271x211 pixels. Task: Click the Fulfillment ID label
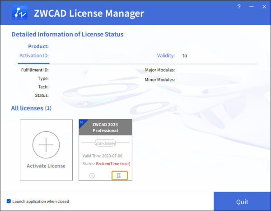35,70
